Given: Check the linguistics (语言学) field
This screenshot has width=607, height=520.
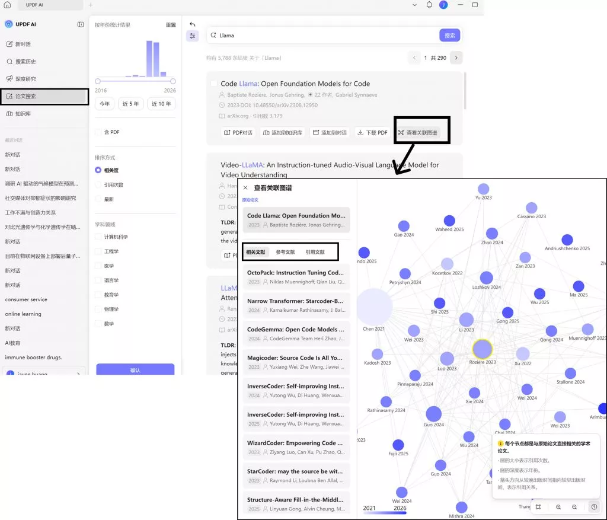Looking at the screenshot, I should (98, 280).
